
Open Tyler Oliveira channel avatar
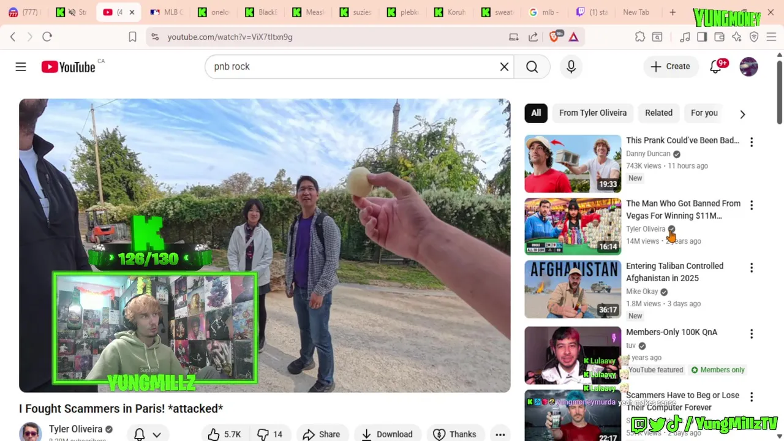[30, 432]
